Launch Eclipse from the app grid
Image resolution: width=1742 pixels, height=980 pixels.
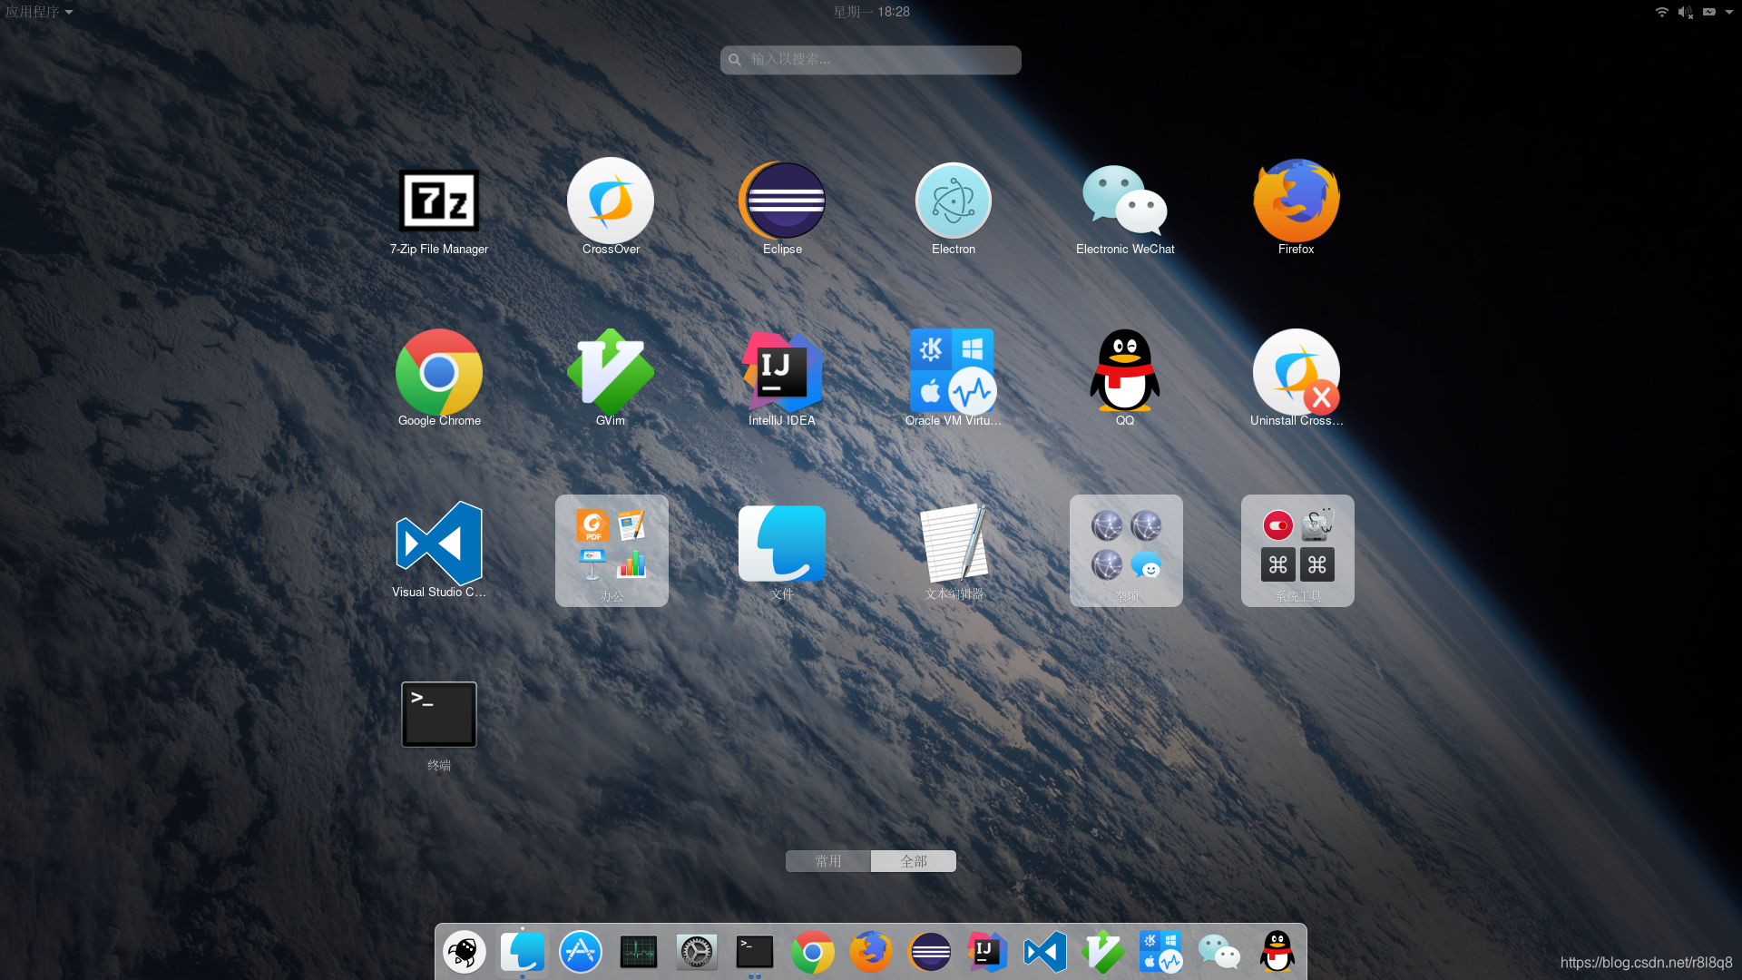[x=782, y=201]
